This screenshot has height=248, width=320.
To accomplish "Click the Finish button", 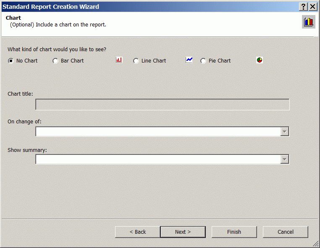I will (234, 232).
